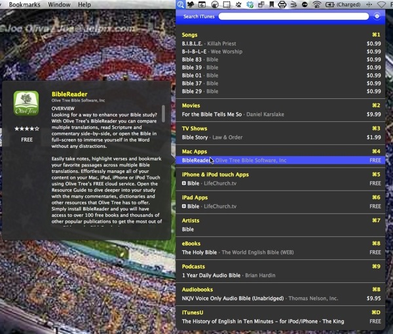Click the dashed-square screenshot menu bar icon
Screen dimensions: 393x334
[x=227, y=5]
